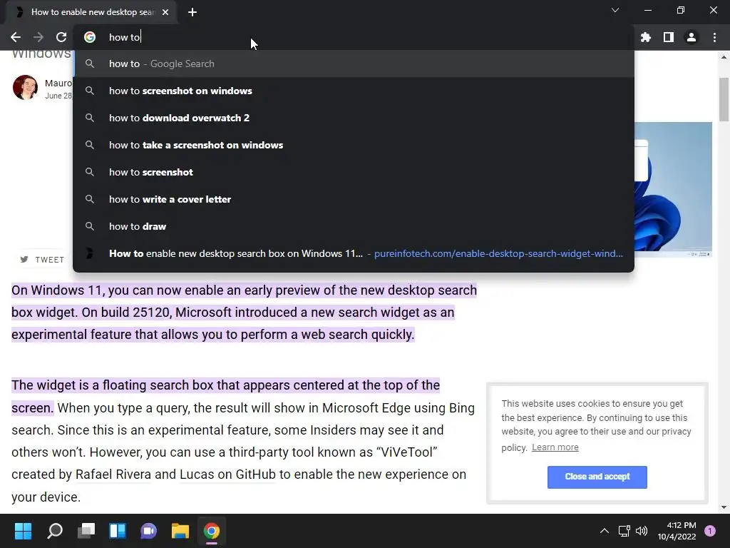730x548 pixels.
Task: Open the Windows Start menu
Action: [23, 531]
